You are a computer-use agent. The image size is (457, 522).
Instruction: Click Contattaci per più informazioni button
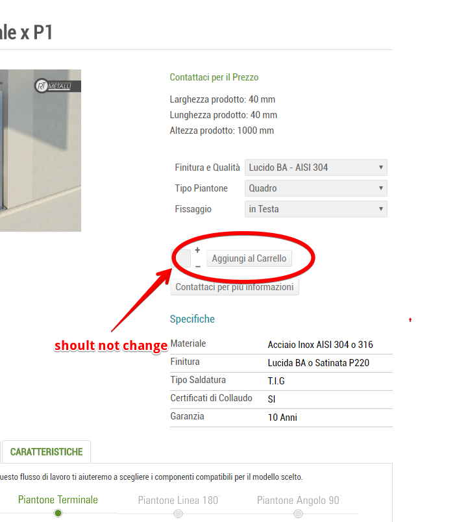[x=234, y=287]
